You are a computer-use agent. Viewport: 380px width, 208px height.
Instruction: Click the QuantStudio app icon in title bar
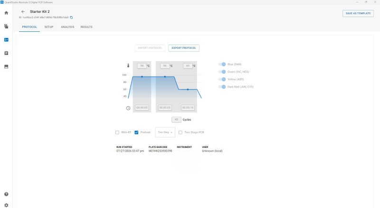pos(2,2)
